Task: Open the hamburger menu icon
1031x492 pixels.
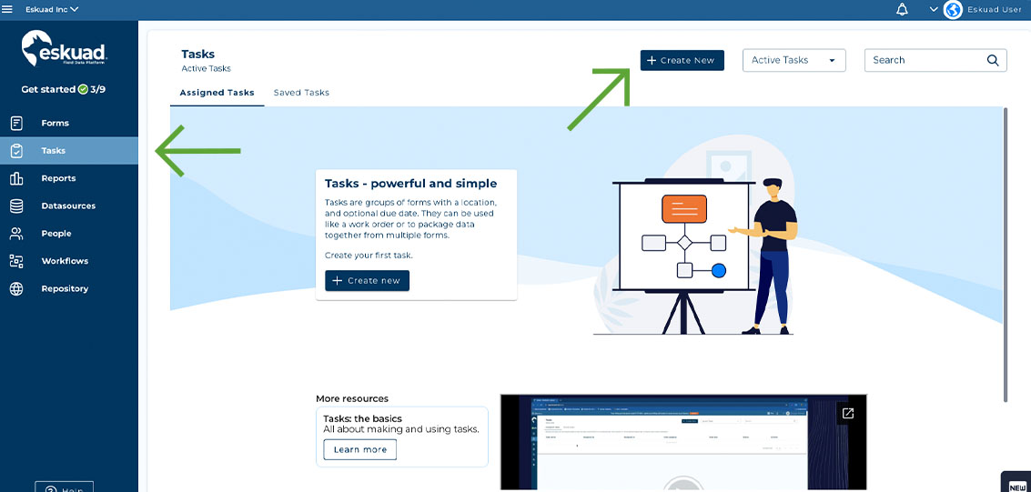Action: 8,9
